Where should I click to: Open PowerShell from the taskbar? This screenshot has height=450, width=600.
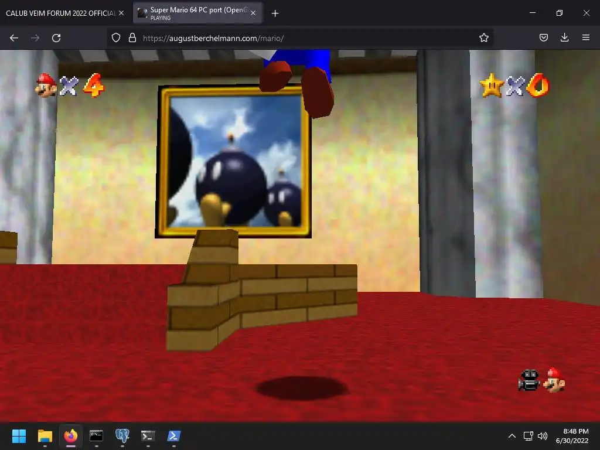(x=173, y=436)
